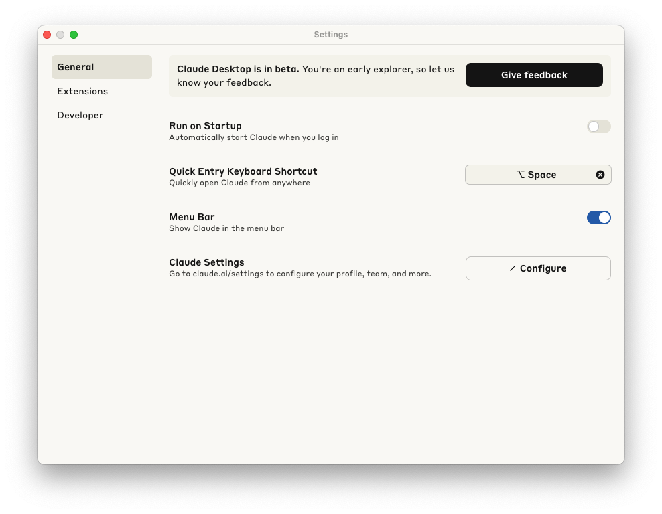Enable automatic start of Claude at login
This screenshot has width=662, height=514.
(598, 126)
